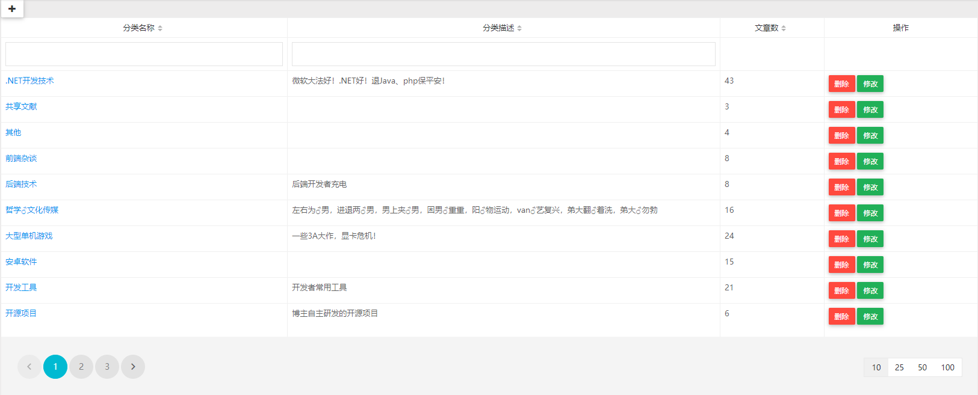Edit the 哲学♂文化传媒 row

coord(870,213)
